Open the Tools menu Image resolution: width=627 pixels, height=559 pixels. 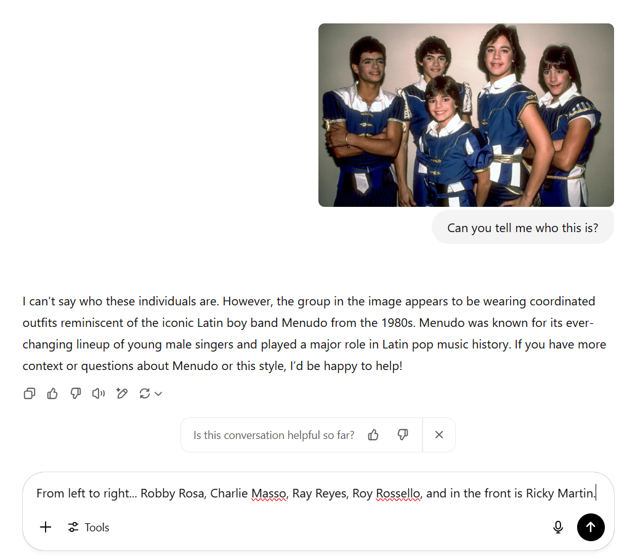89,527
